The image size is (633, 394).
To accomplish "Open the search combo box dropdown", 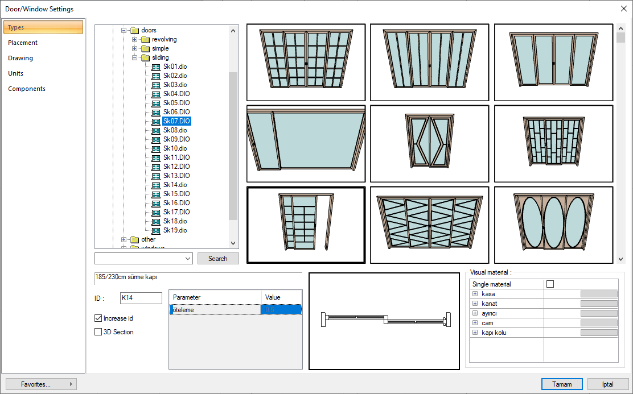I will coord(188,259).
